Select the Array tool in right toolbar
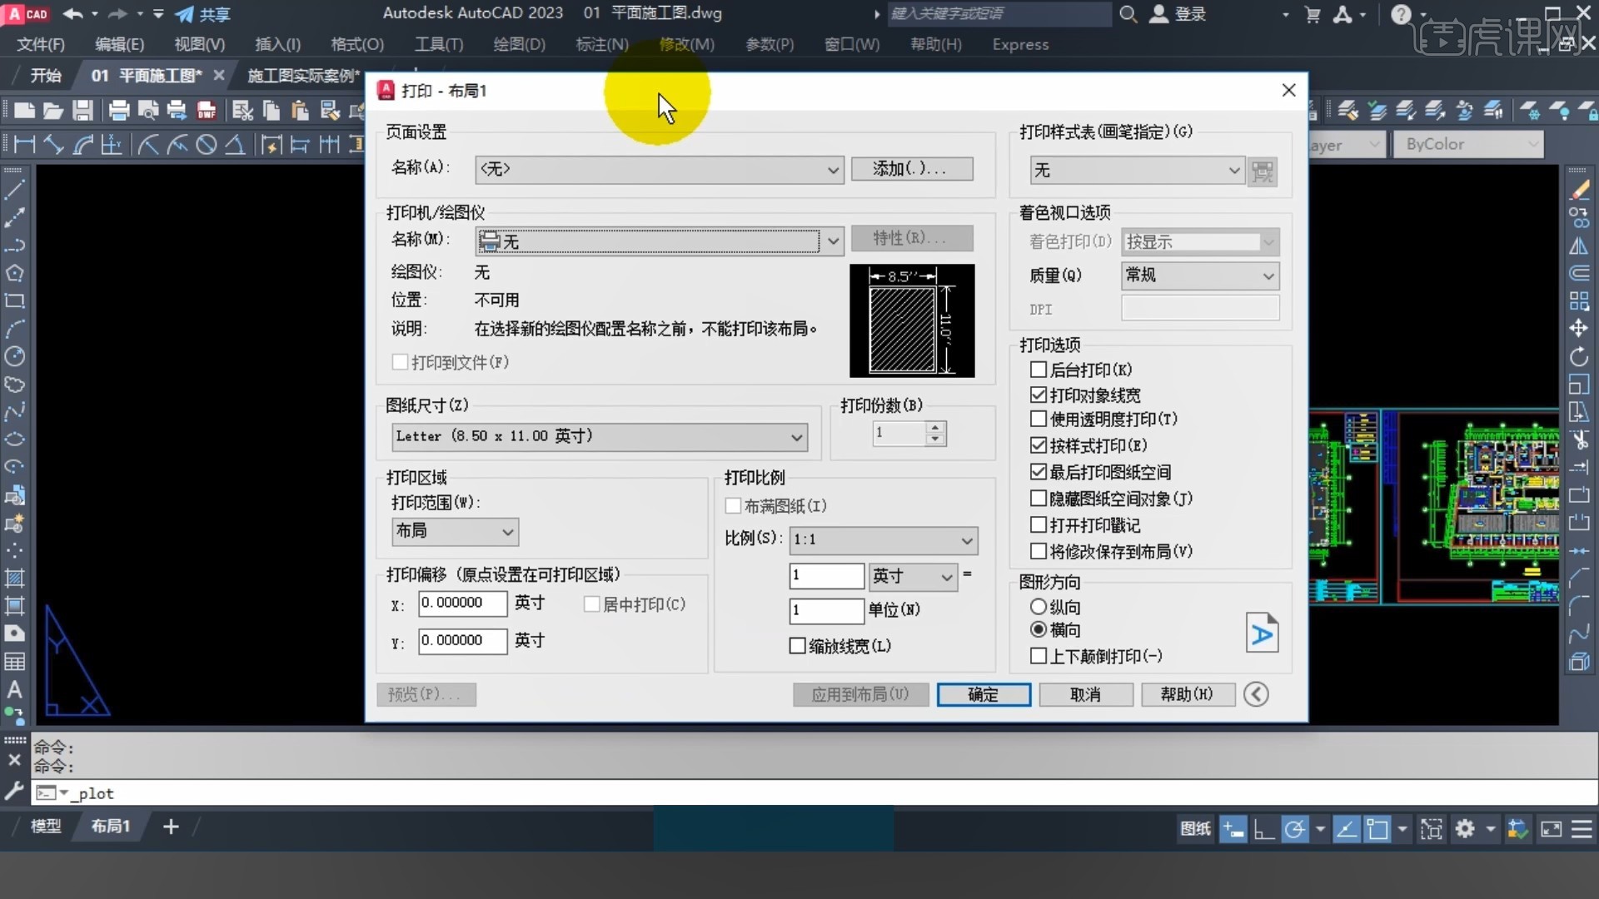This screenshot has height=899, width=1599. point(1579,300)
